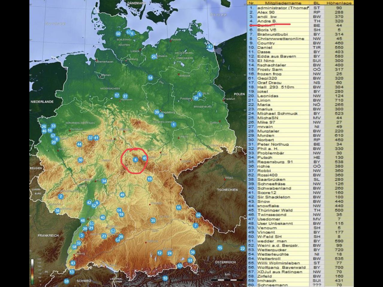Screen dimensions: 383x287
Task: Click the km scale bar on the map
Action: [x=227, y=280]
